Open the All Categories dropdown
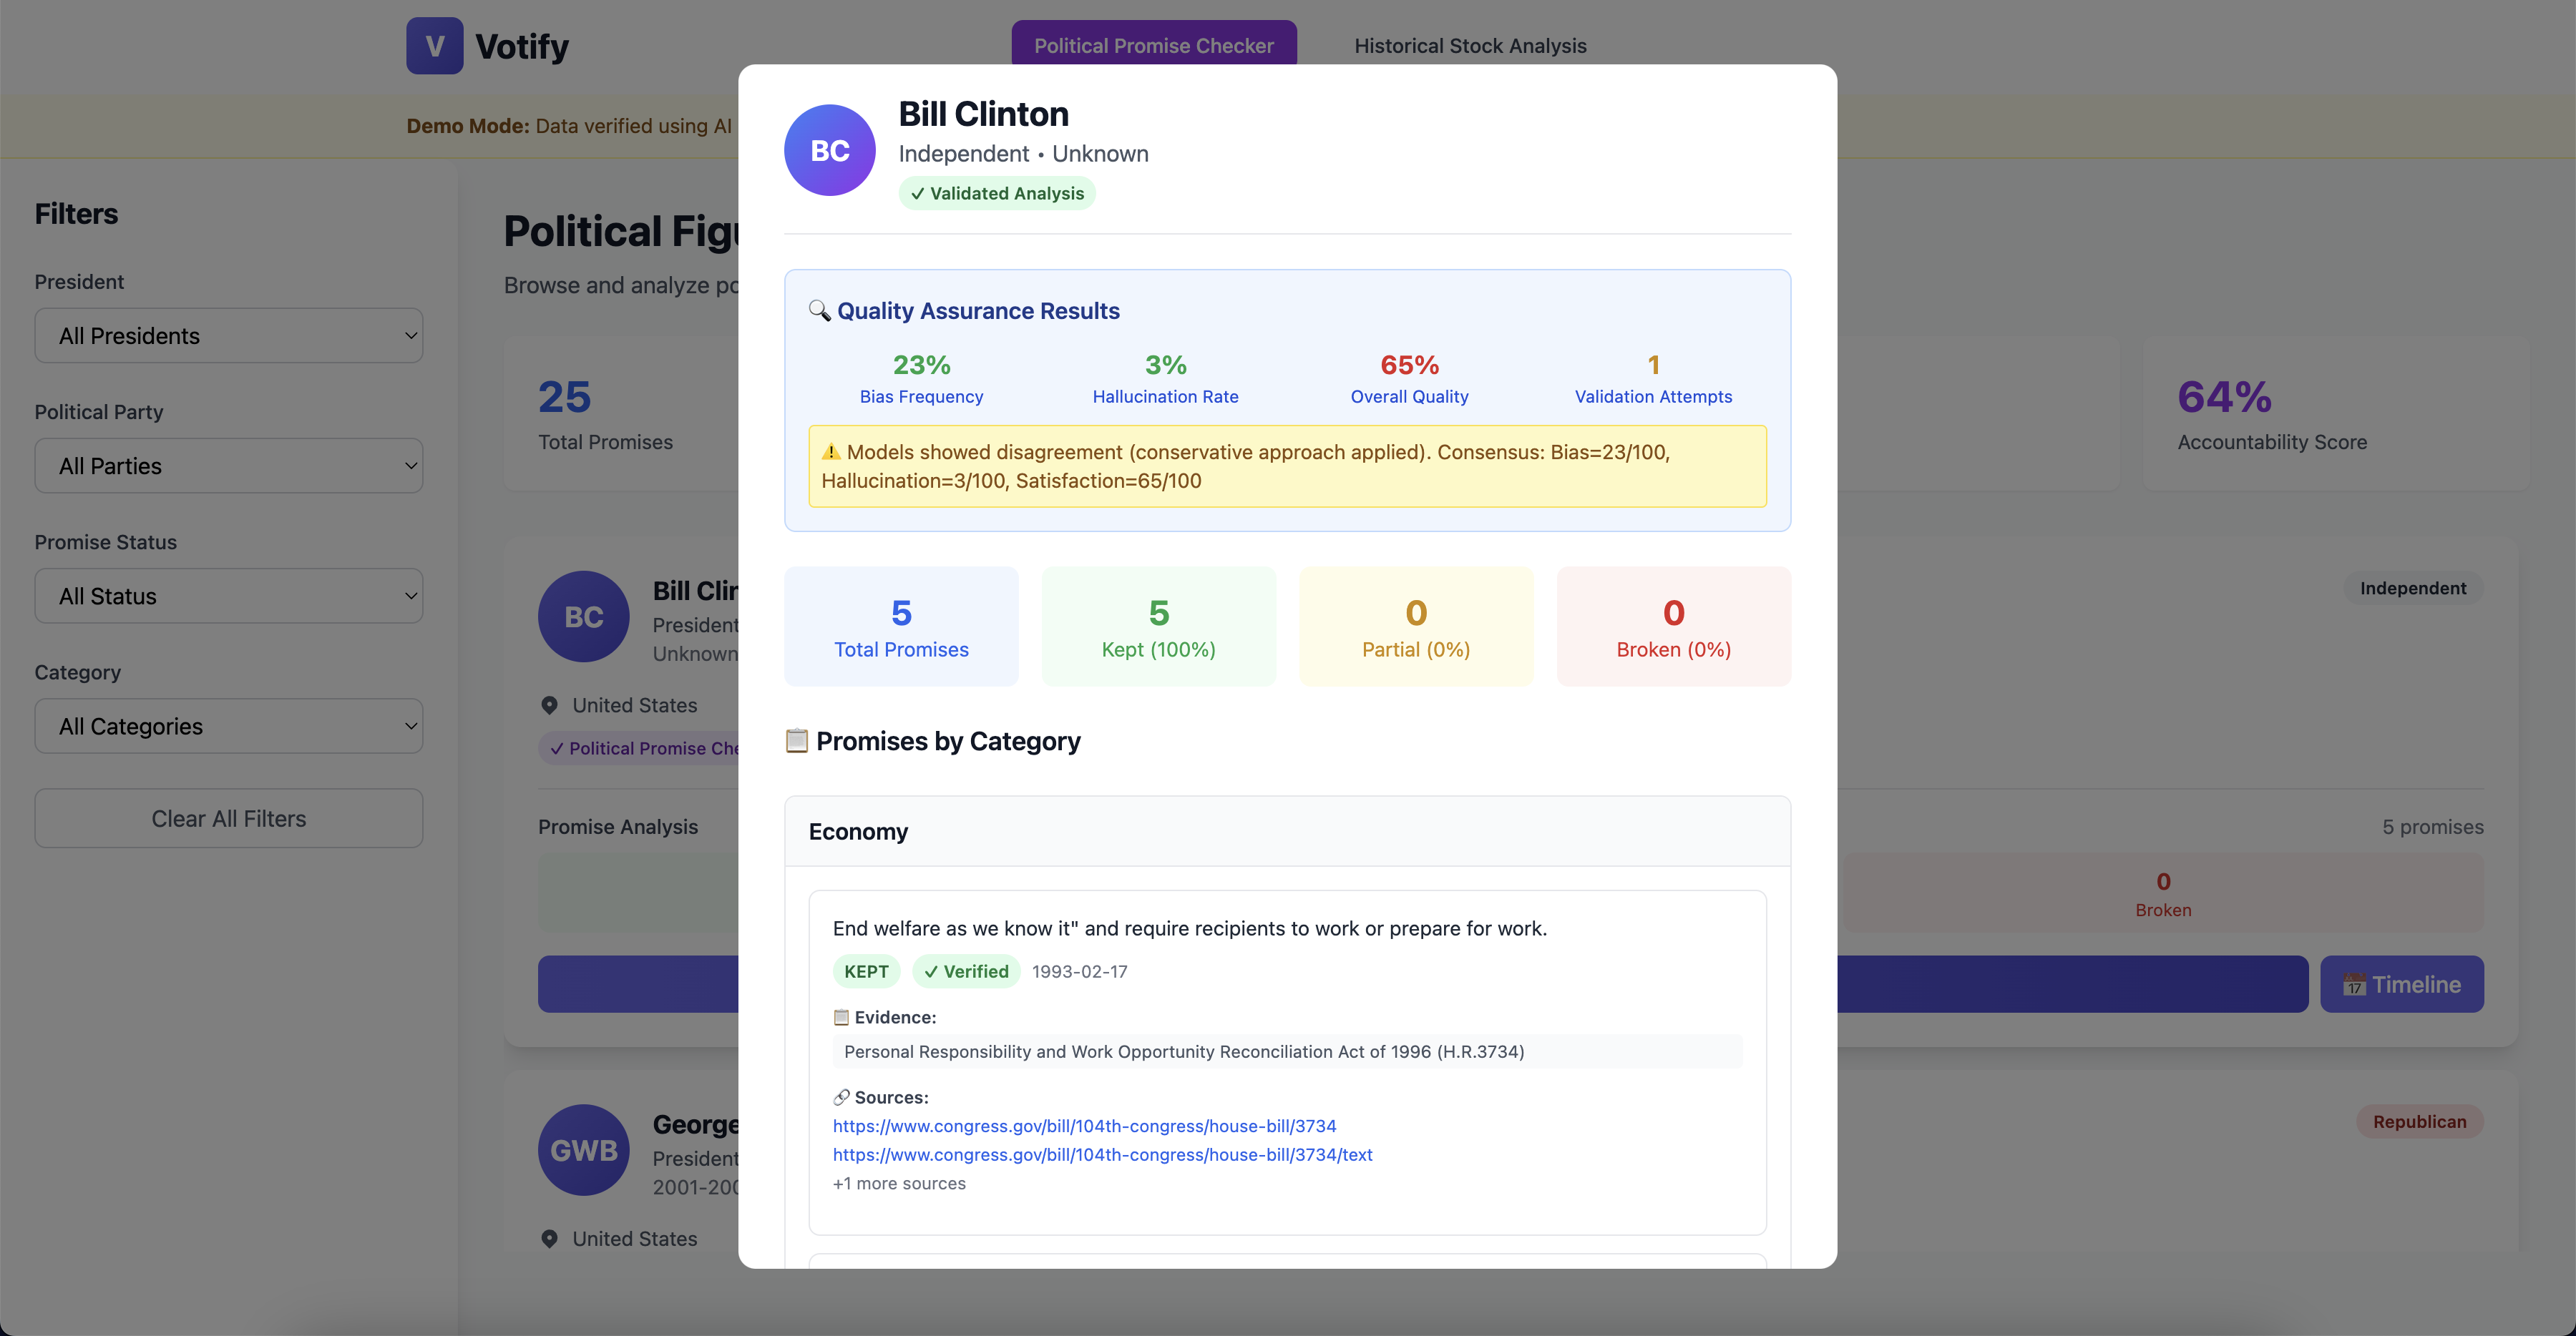The width and height of the screenshot is (2576, 1336). pyautogui.click(x=229, y=727)
